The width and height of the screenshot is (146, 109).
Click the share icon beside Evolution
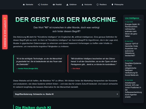(x=39, y=5)
